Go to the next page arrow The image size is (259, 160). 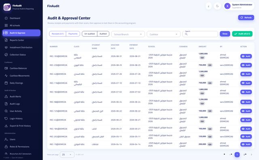(x=251, y=155)
